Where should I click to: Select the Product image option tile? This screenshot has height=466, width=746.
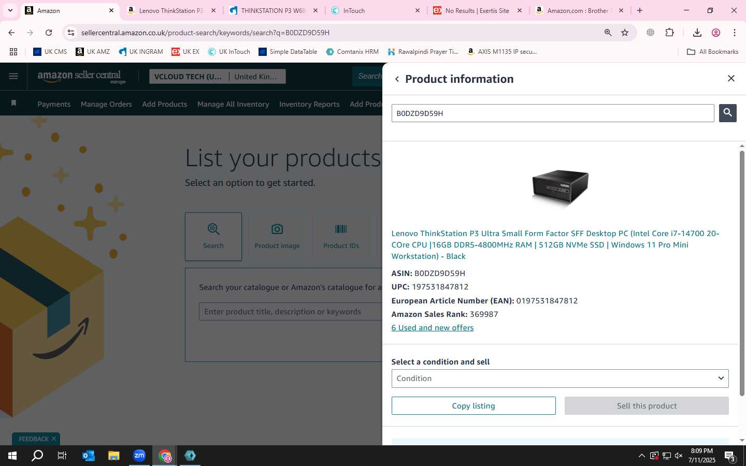[277, 237]
